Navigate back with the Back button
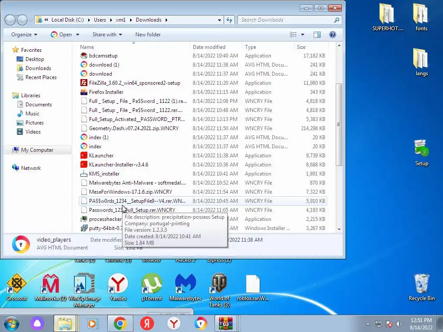This screenshot has width=443, height=332. (10, 20)
